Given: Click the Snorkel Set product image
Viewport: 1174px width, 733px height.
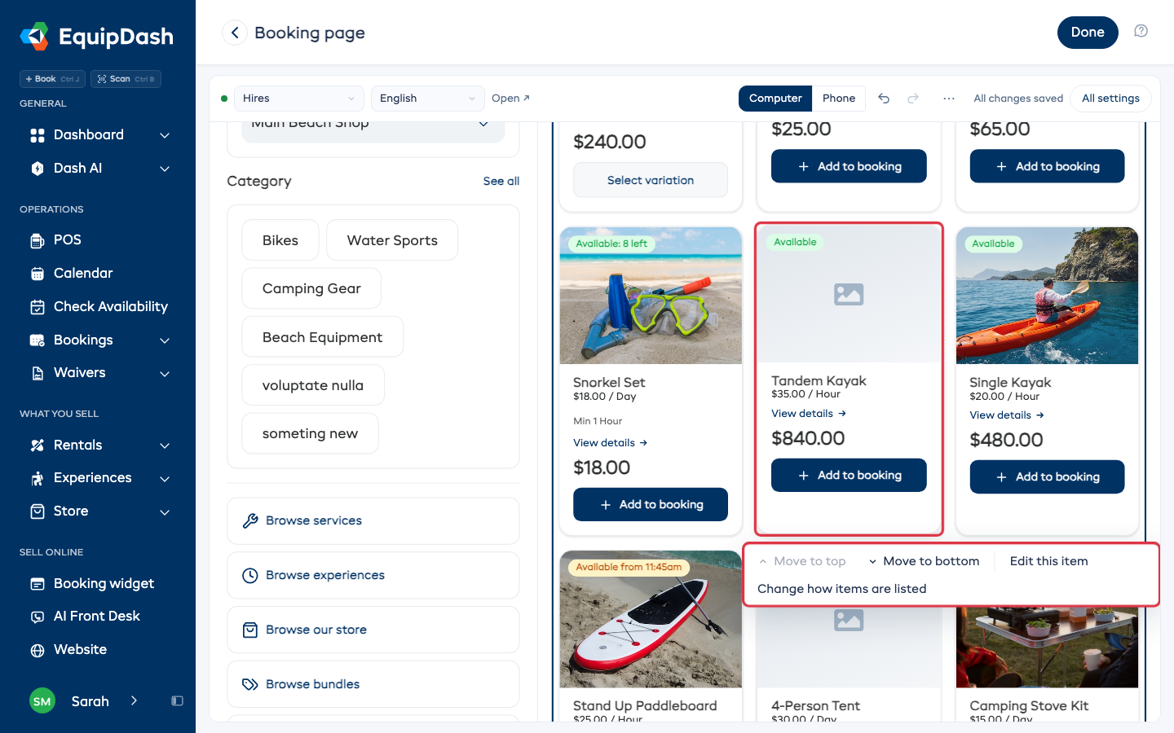Looking at the screenshot, I should (651, 296).
